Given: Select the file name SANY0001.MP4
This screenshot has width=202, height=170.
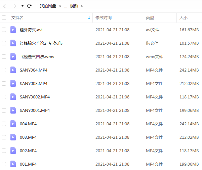Looking at the screenshot, I should point(35,111).
